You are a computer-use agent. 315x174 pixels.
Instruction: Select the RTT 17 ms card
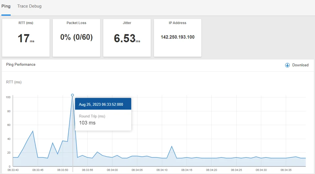[26, 38]
